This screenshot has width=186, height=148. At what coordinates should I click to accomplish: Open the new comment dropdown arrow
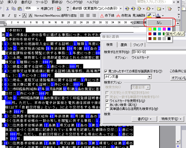point(163,9)
